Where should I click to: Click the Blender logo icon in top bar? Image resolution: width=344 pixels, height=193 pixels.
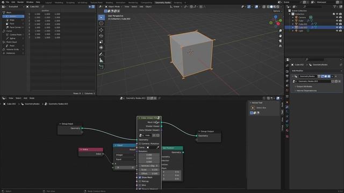click(x=3, y=2)
